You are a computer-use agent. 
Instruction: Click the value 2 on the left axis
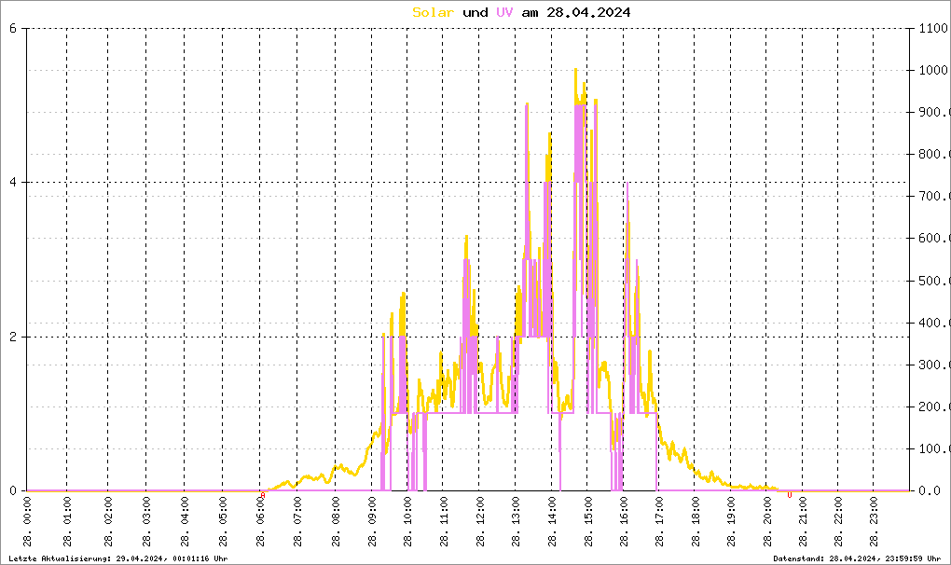13,337
